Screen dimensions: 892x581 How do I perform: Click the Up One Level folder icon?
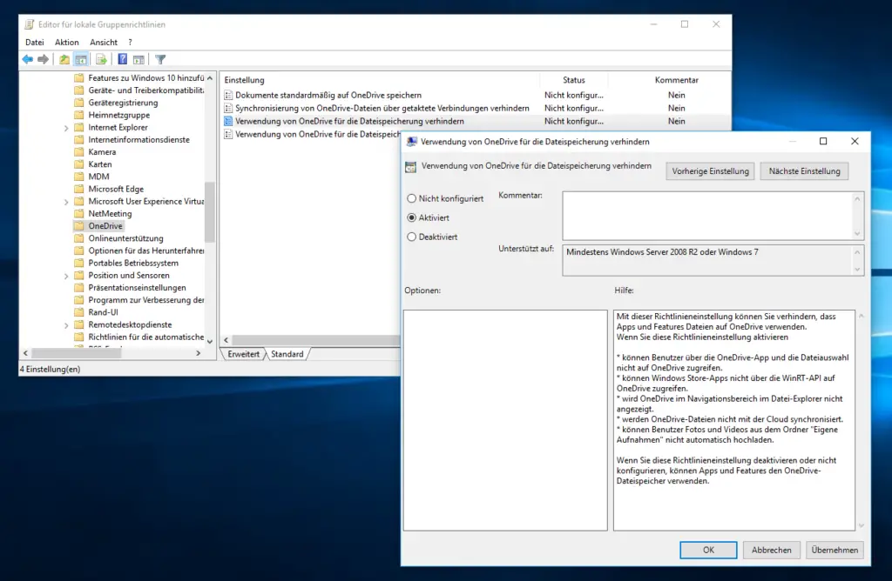point(64,59)
